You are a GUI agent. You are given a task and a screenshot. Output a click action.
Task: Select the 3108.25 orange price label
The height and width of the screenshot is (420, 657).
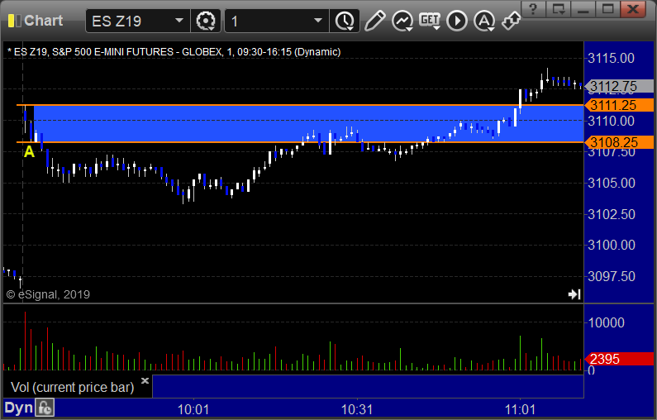(x=619, y=142)
